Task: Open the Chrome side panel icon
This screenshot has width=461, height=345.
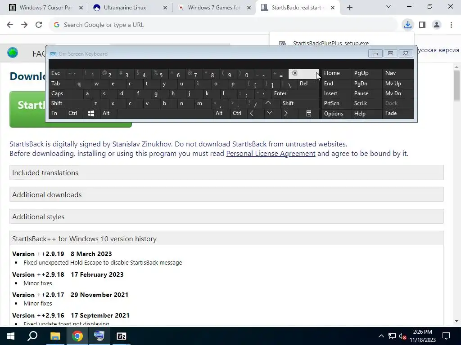Action: 422,25
